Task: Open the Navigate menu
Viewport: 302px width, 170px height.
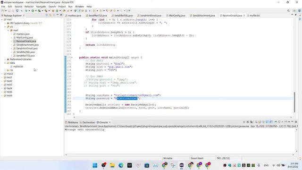Action: [41, 7]
